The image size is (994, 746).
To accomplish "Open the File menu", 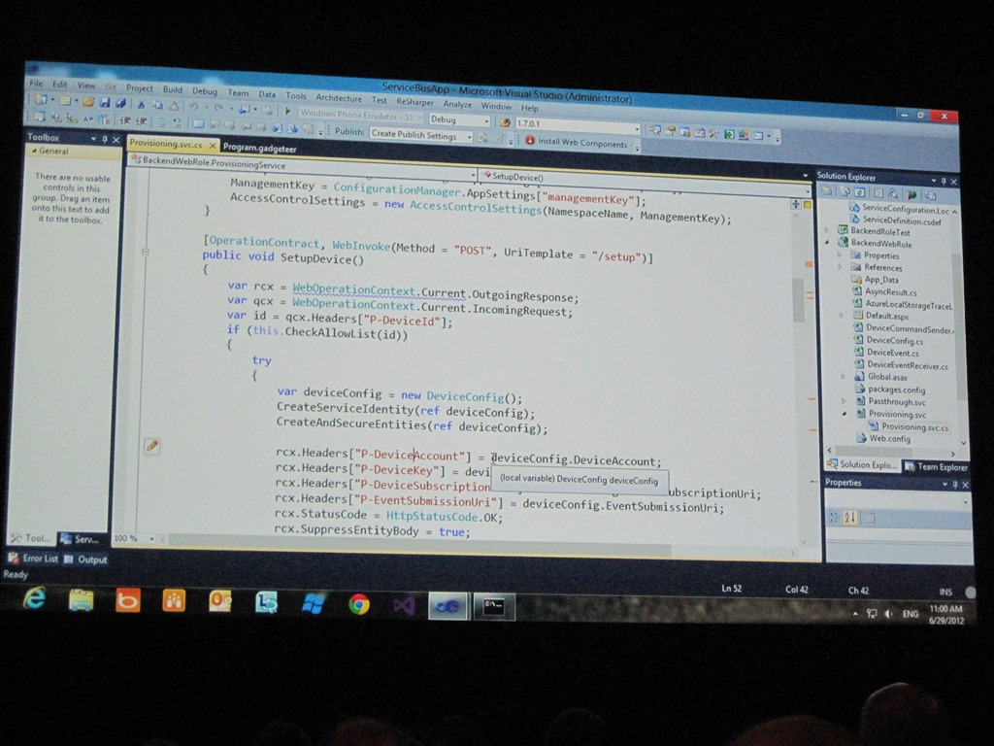I will click(x=36, y=84).
